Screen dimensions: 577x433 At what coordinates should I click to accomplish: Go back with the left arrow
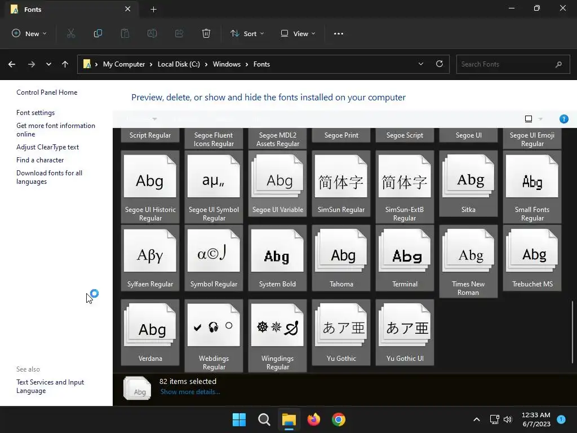pos(12,64)
